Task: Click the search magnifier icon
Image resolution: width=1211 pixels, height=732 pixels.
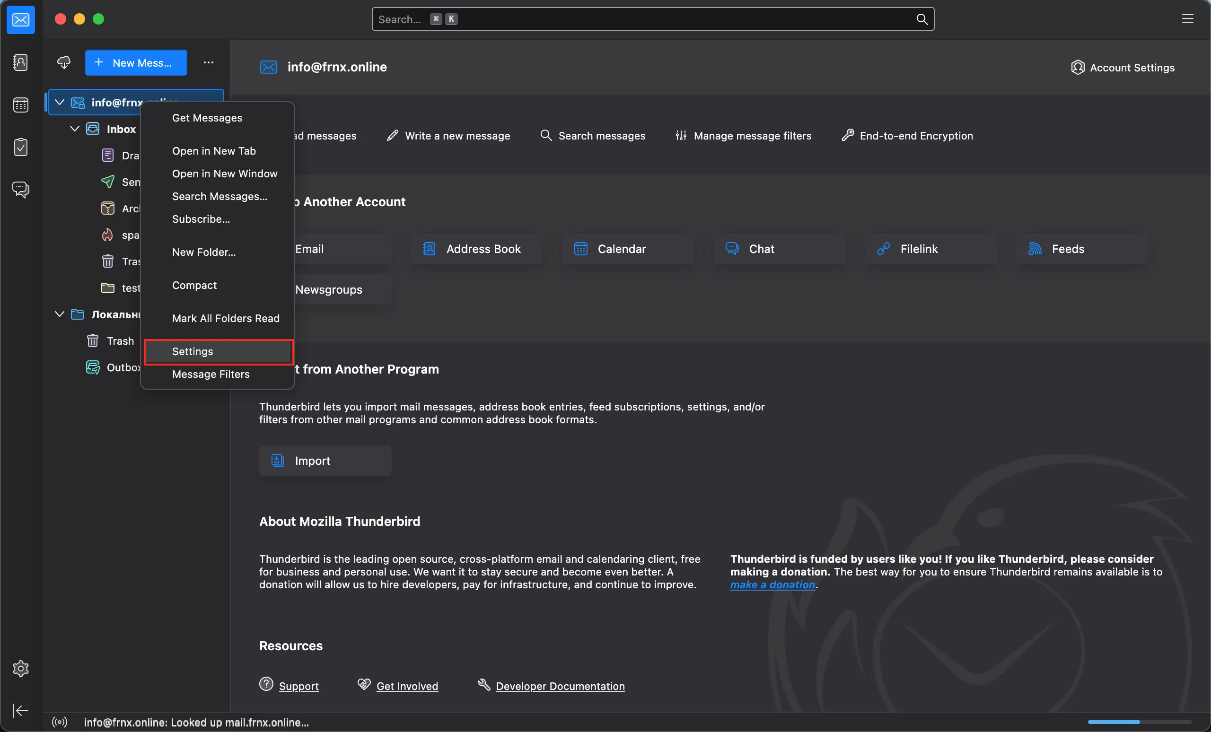Action: tap(922, 19)
